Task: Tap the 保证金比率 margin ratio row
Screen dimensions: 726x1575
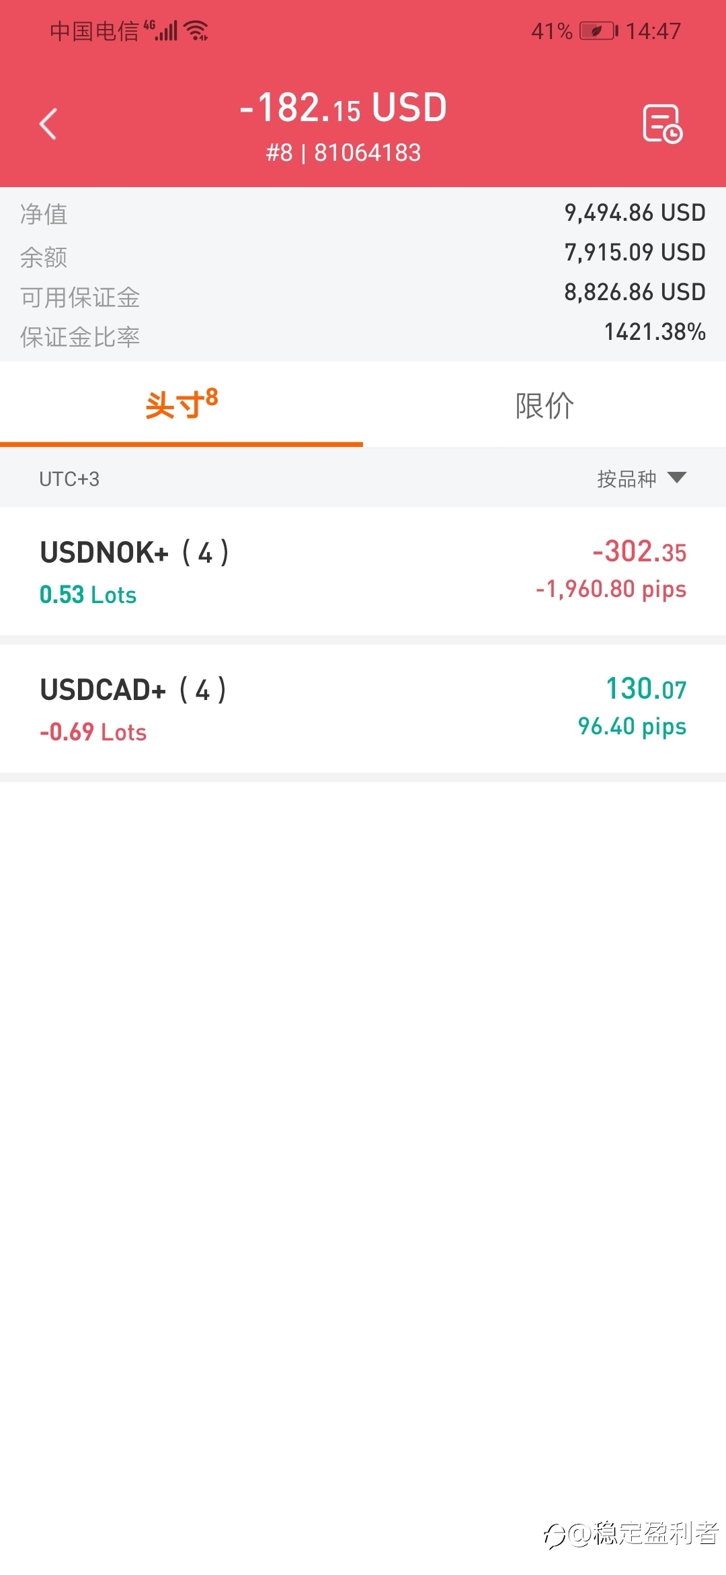Action: 363,333
